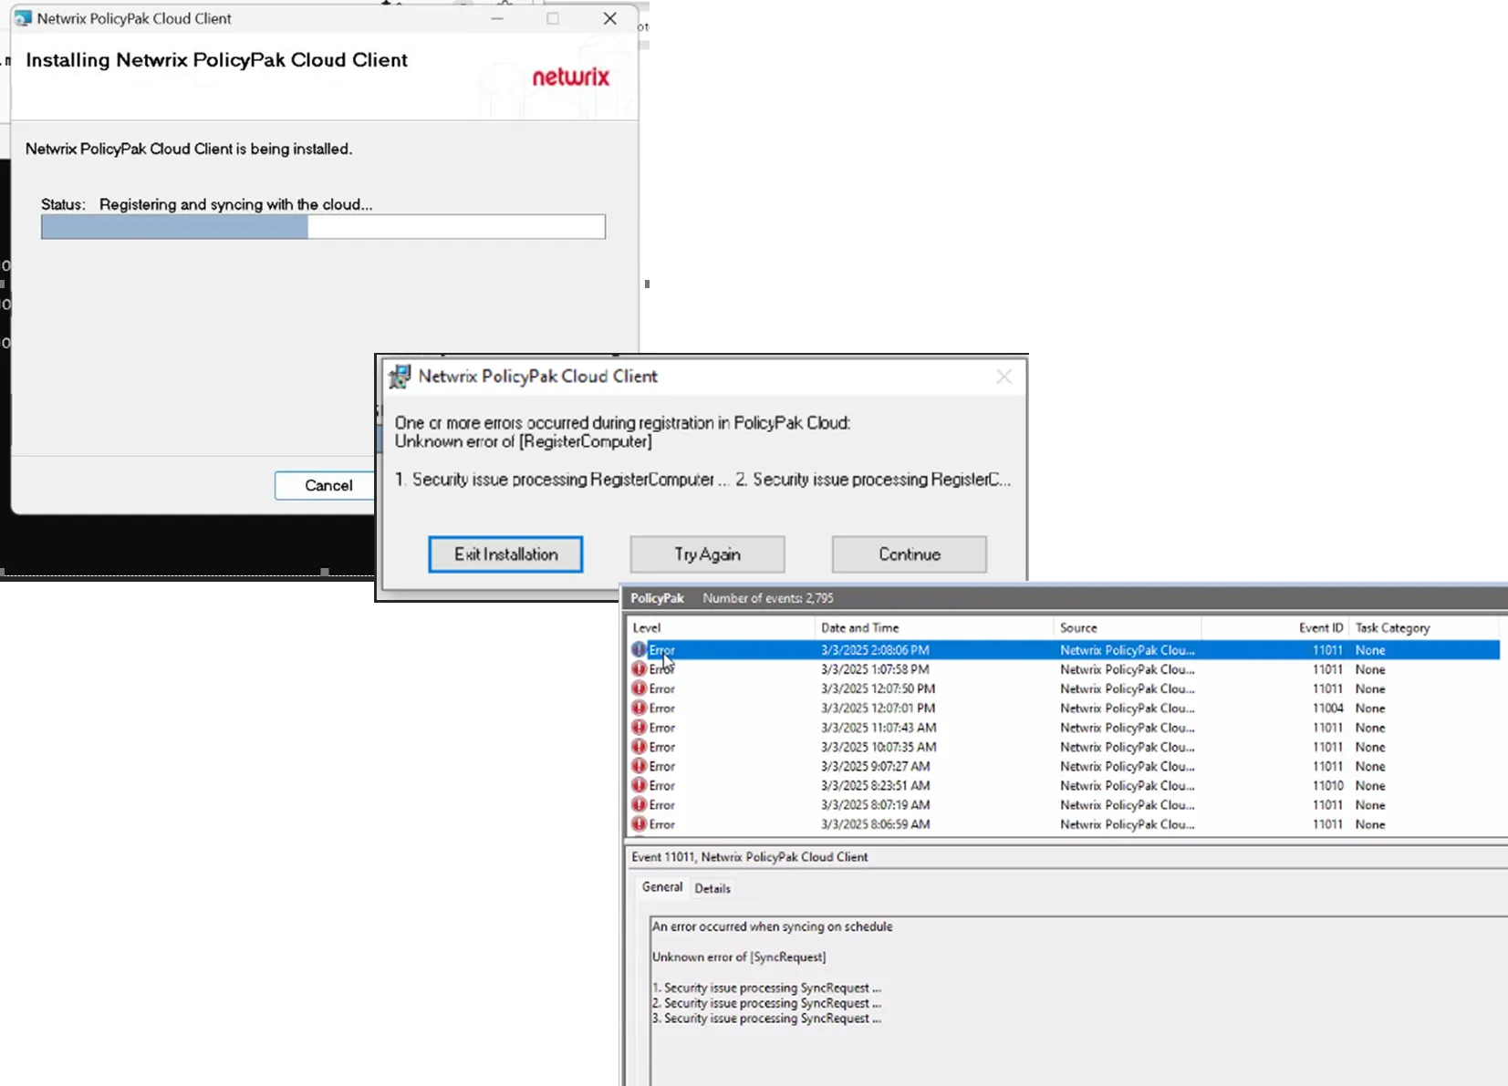1508x1086 pixels.
Task: Close the registration error dialog
Action: tap(1004, 377)
